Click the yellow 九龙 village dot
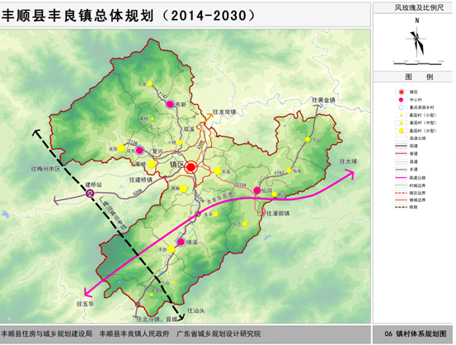The height and width of the screenshot is (345, 456). [150, 84]
